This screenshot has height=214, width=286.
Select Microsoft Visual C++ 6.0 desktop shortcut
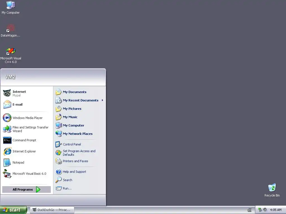click(x=11, y=55)
